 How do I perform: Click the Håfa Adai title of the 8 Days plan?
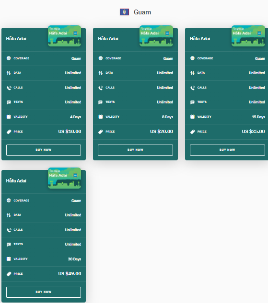(108, 38)
